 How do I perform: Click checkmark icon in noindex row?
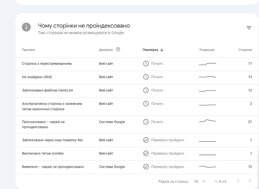146,153
